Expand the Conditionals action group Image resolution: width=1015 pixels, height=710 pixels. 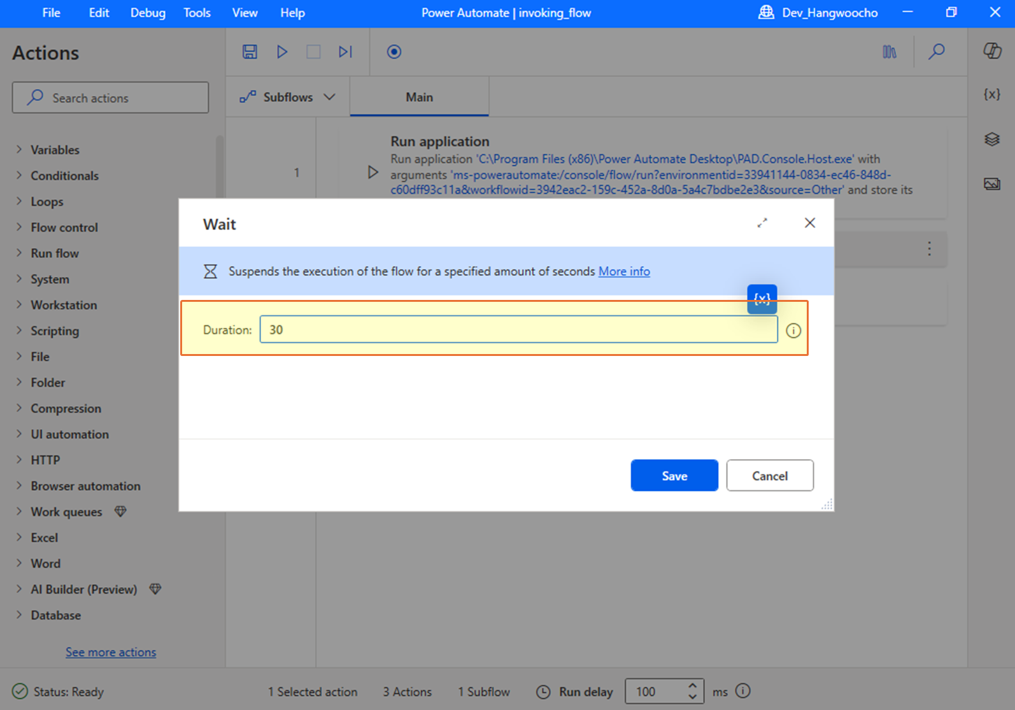19,175
